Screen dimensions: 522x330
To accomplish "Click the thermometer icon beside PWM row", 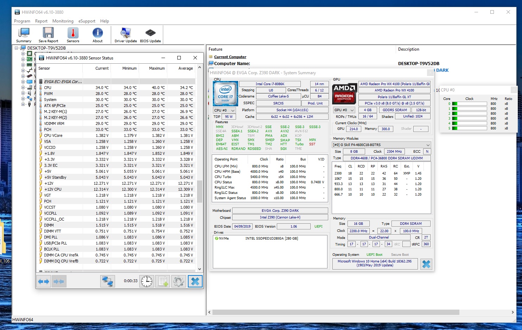I will coord(40,94).
